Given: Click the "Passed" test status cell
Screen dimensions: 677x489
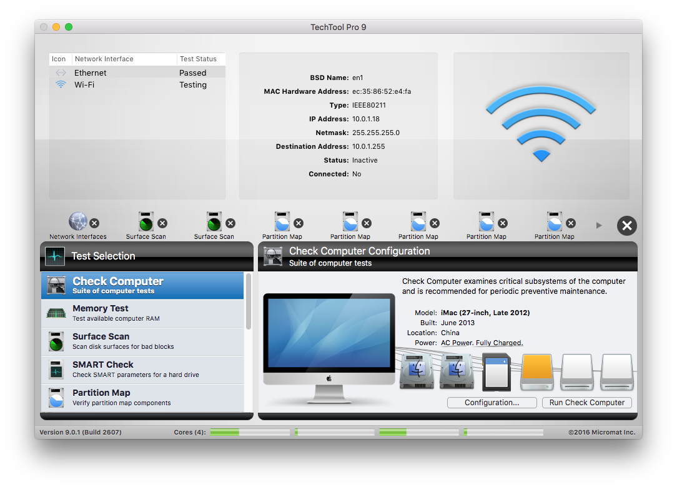Looking at the screenshot, I should point(192,73).
